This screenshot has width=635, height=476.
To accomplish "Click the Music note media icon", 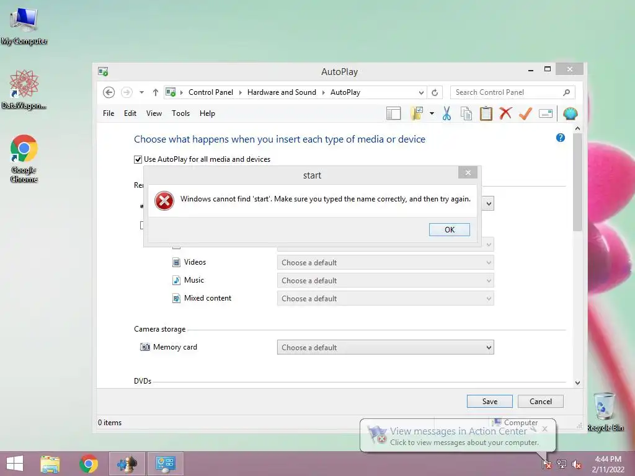I will [x=177, y=280].
